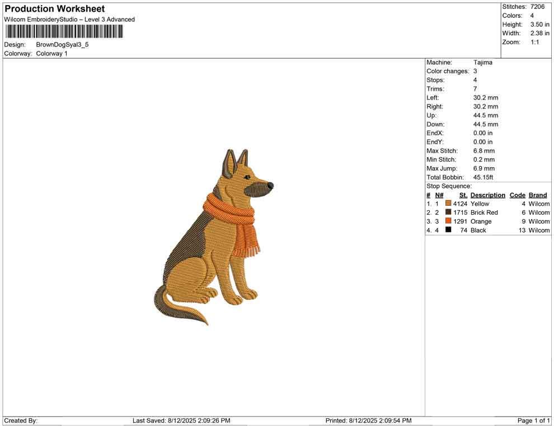Click the Code column header
Screen dimensions: 554x426
pos(517,195)
